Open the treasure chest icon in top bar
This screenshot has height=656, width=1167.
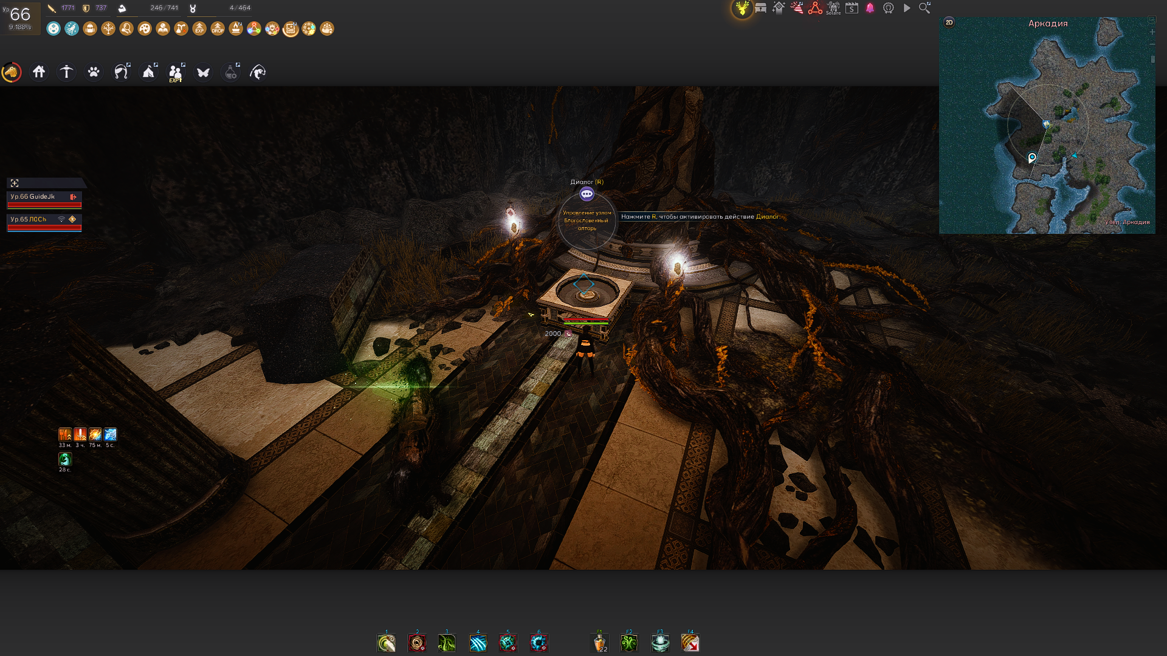[x=760, y=8]
